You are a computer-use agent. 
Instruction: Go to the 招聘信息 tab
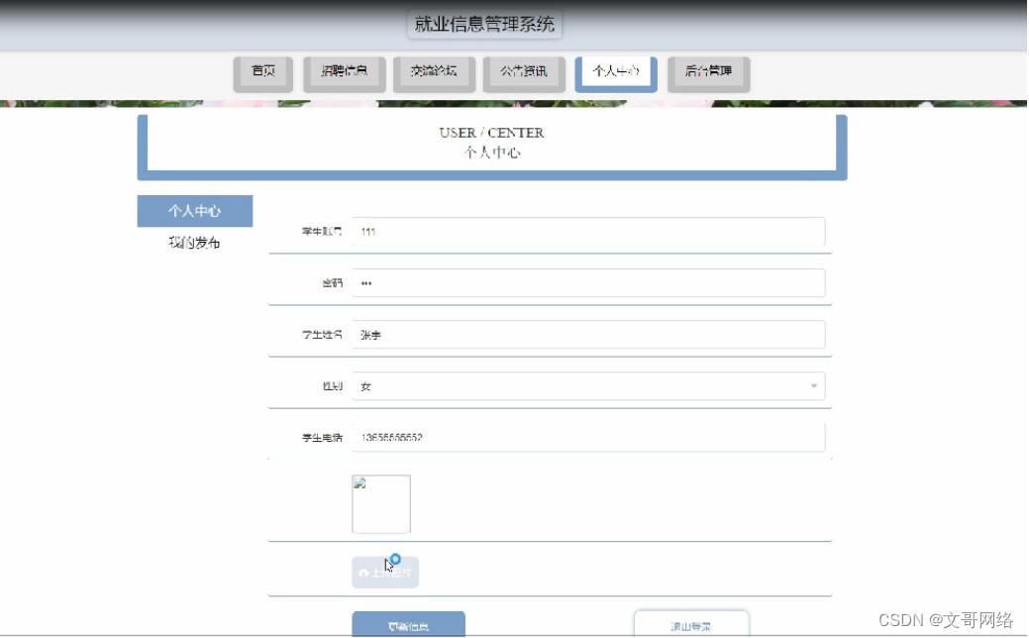tap(345, 73)
